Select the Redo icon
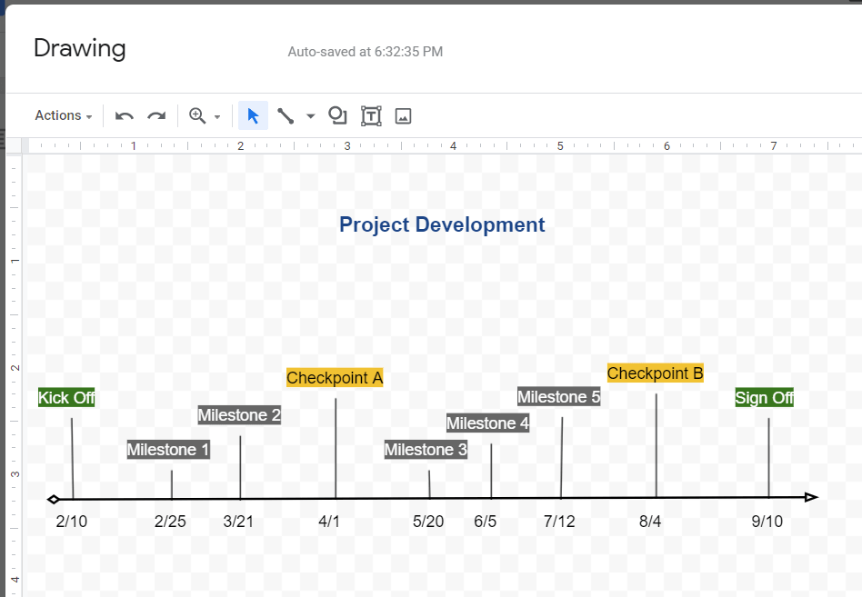 tap(155, 115)
